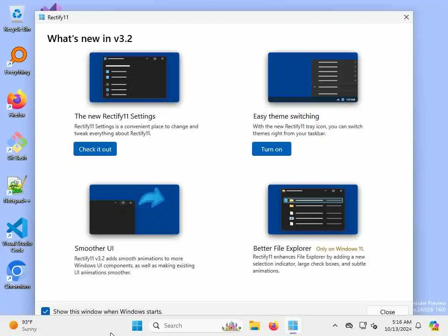The width and height of the screenshot is (448, 336).
Task: Select the Chromium desktop shortcut
Action: (17, 275)
